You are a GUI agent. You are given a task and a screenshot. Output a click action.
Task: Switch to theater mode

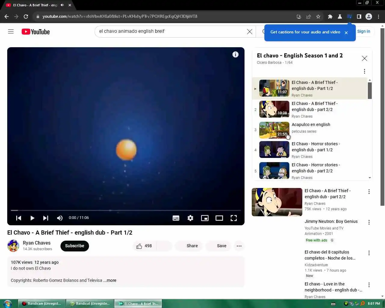coord(219,218)
